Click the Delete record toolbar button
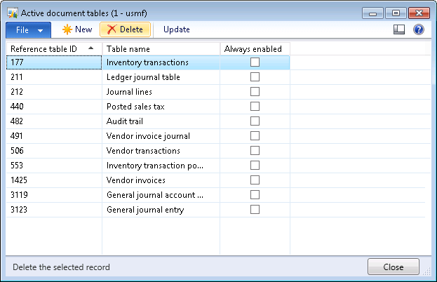This screenshot has height=282, width=437. (125, 29)
